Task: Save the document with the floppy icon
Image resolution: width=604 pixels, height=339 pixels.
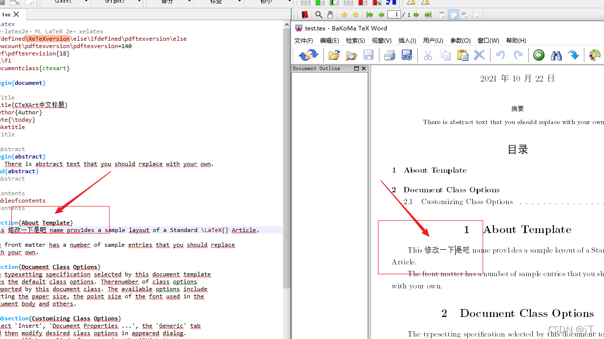Action: (x=369, y=55)
